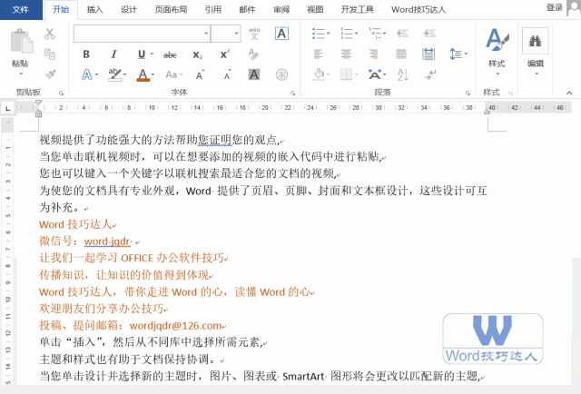Viewport: 581px width, 394px height.
Task: Apply text highlight color pen
Action: click(115, 74)
